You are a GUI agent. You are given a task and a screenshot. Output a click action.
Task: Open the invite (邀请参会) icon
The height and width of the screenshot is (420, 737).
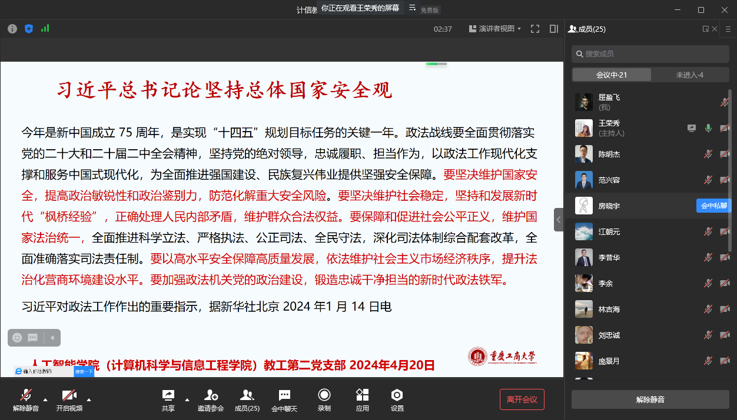click(211, 399)
